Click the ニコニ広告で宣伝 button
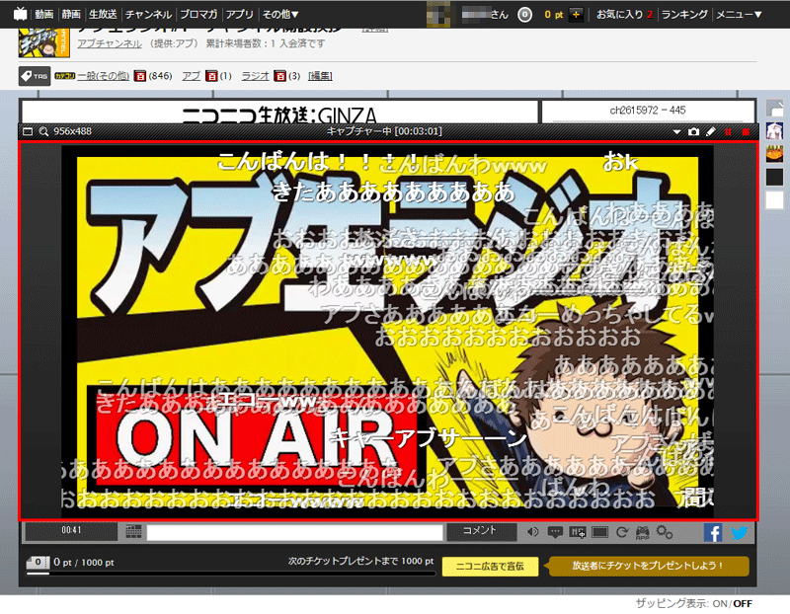790x614 pixels. pos(490,567)
